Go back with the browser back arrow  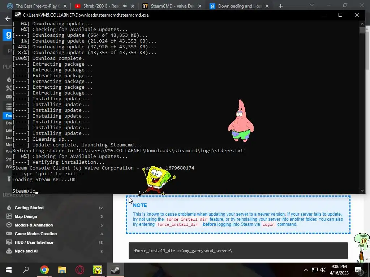(8, 19)
